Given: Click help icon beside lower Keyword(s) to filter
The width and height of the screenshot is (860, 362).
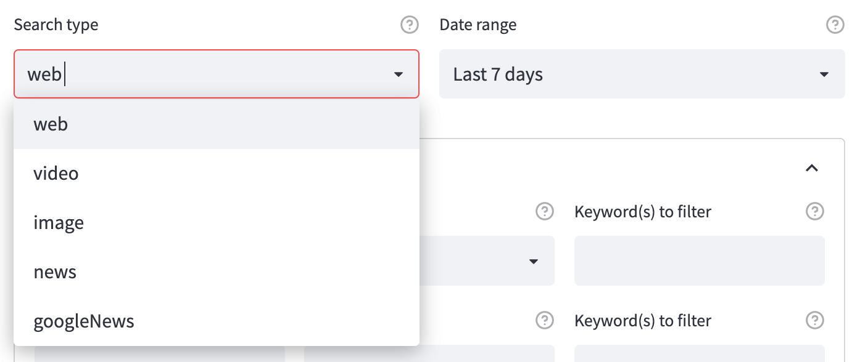Looking at the screenshot, I should (815, 320).
